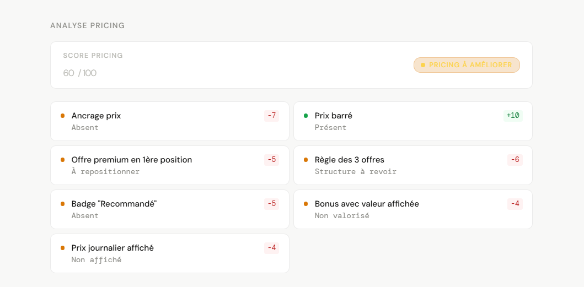Click 'À repositionner' status text
The height and width of the screenshot is (287, 584).
click(105, 172)
